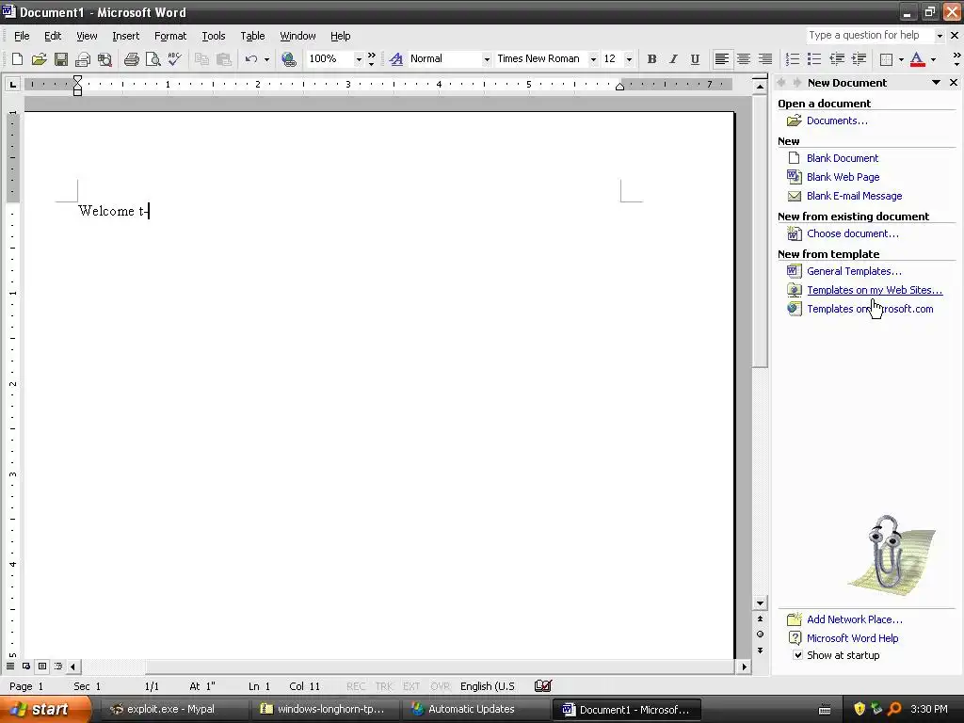Image resolution: width=964 pixels, height=723 pixels.
Task: Center the paragraph alignment
Action: [x=744, y=59]
